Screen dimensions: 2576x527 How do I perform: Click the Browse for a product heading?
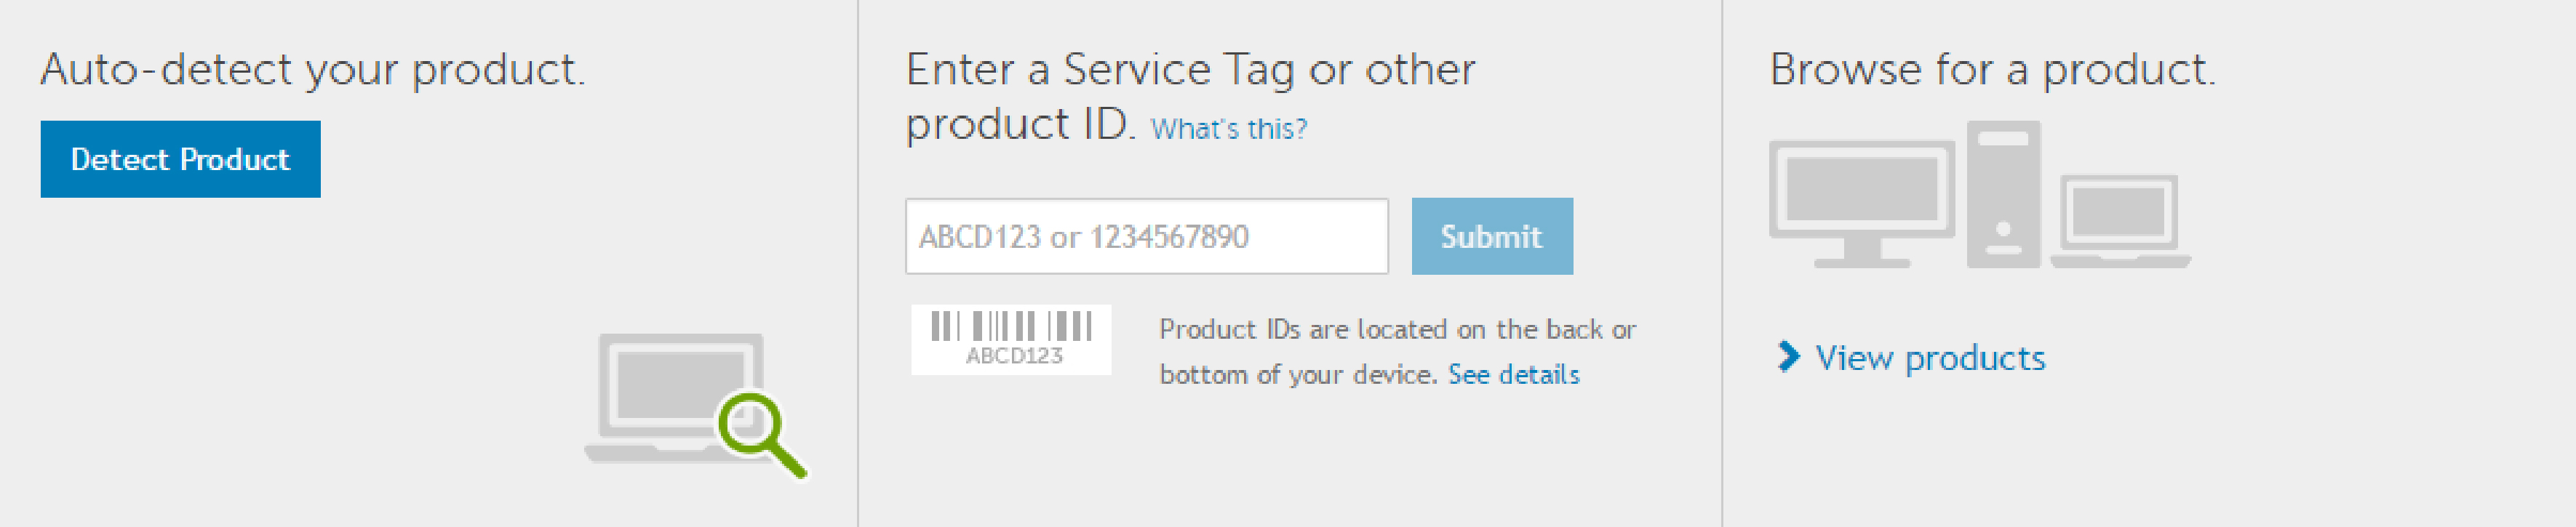point(1992,70)
